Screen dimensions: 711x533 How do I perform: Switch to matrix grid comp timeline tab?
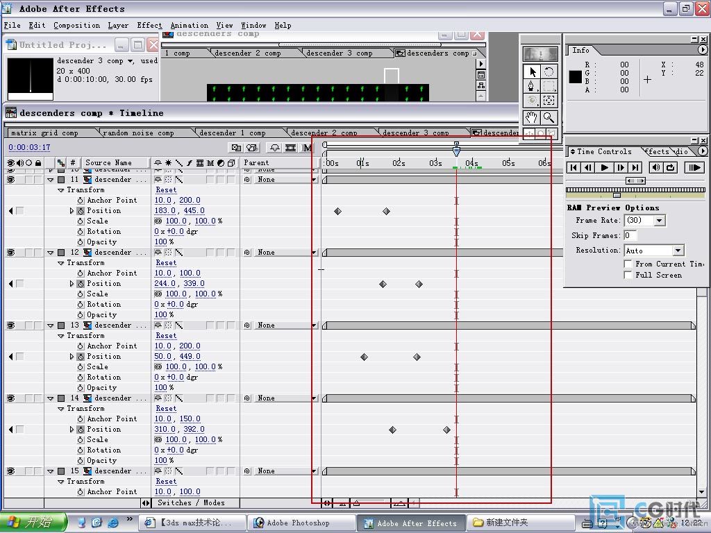(x=44, y=133)
